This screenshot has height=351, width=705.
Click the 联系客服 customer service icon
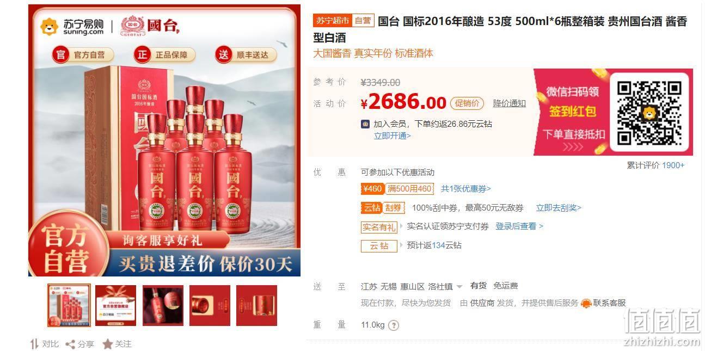(586, 303)
